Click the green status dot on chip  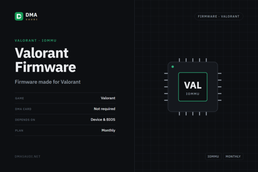click(x=172, y=67)
